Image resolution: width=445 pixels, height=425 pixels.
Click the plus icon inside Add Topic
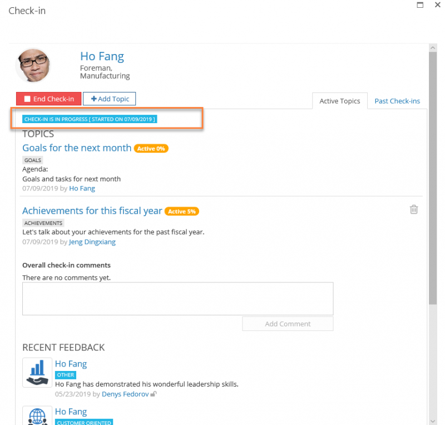click(x=93, y=99)
